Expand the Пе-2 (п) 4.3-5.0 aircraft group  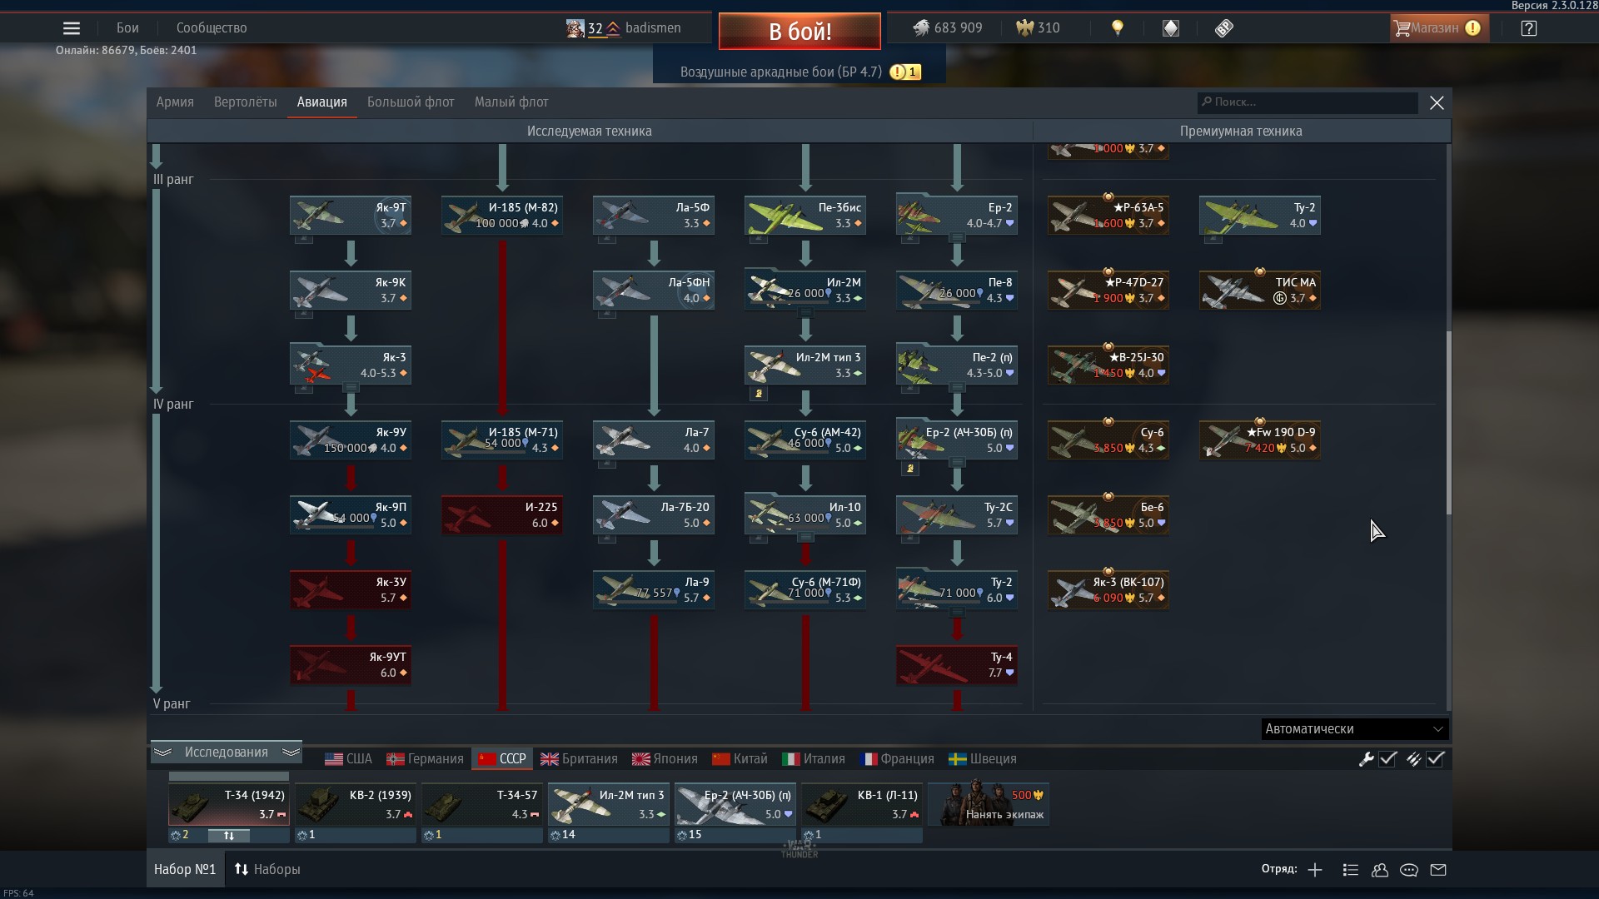957,365
